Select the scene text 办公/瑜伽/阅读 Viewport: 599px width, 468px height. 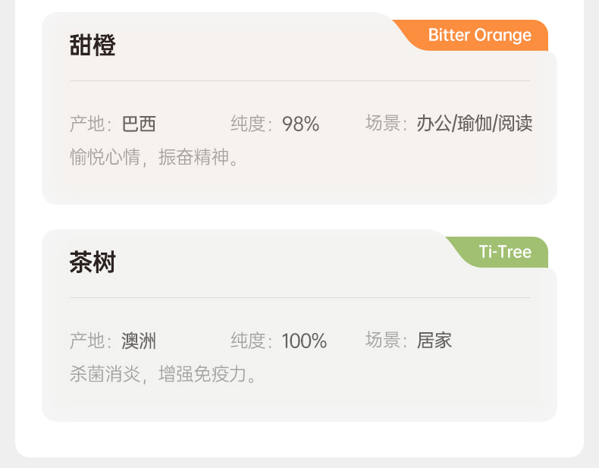(x=475, y=124)
